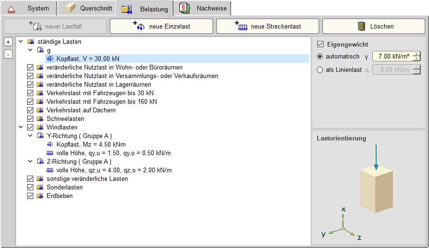Click the System tab triangle icon
The width and height of the screenshot is (429, 248).
11,9
